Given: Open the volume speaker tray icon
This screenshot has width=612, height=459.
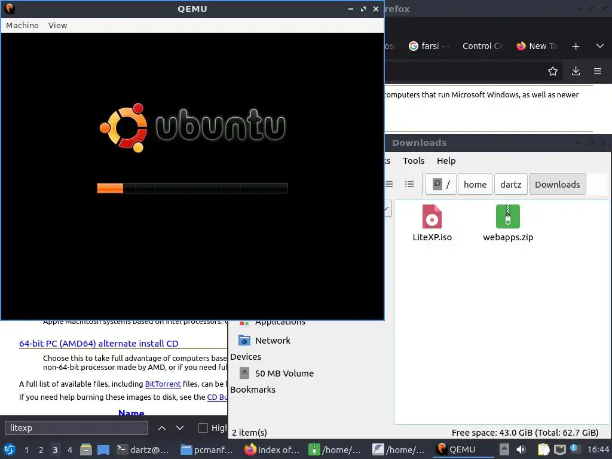Looking at the screenshot, I should [x=521, y=449].
